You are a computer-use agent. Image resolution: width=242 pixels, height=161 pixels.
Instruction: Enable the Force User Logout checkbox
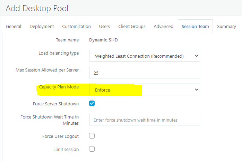(92, 136)
